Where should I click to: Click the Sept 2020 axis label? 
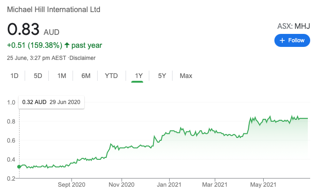(72, 184)
